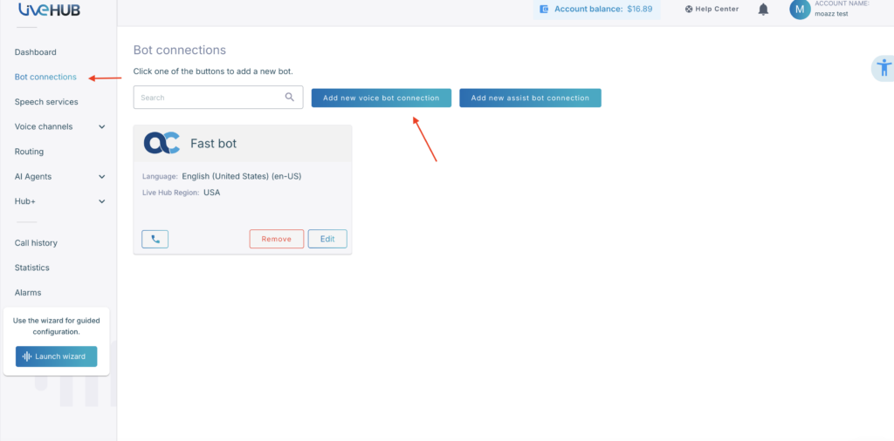The image size is (894, 441).
Task: Click the phone call icon on Fast bot
Action: [155, 239]
